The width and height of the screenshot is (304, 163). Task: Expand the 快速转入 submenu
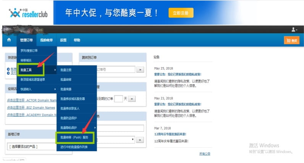pyautogui.click(x=36, y=89)
